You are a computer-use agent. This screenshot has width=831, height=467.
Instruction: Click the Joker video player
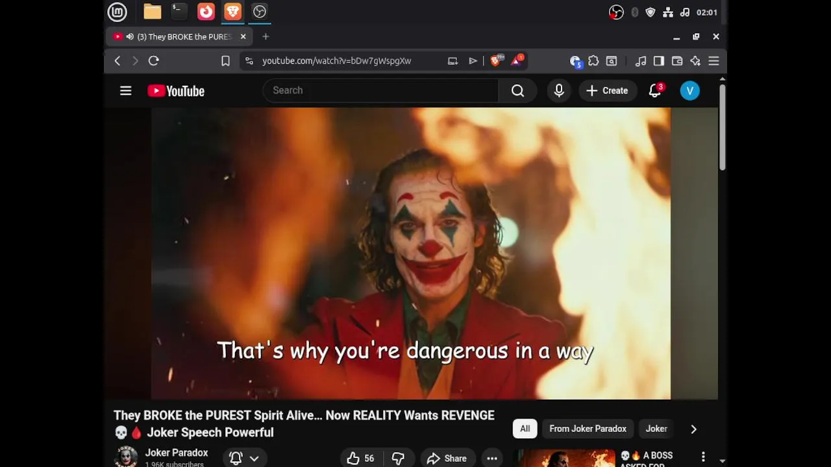411,254
